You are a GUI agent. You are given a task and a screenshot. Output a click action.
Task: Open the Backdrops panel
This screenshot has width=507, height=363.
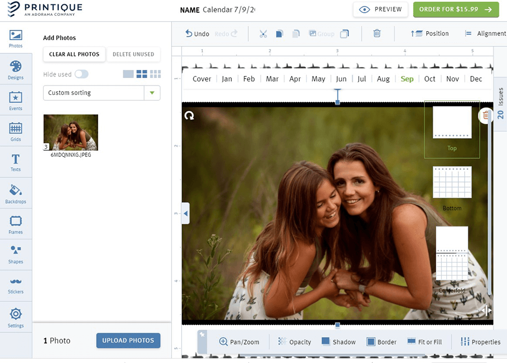pos(16,192)
